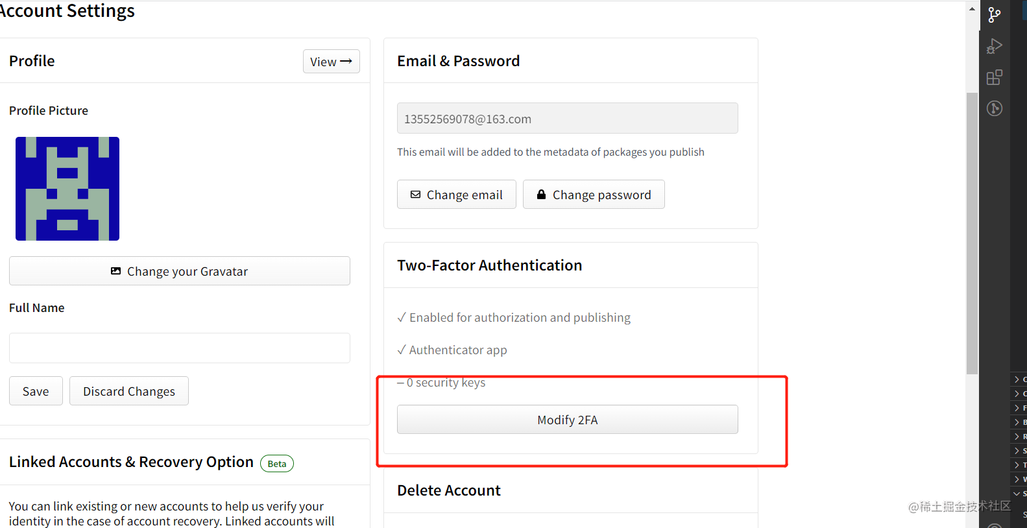
Task: Click Discard Changes button
Action: click(129, 391)
